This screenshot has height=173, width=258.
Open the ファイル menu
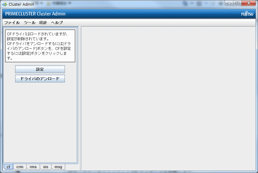coord(12,23)
